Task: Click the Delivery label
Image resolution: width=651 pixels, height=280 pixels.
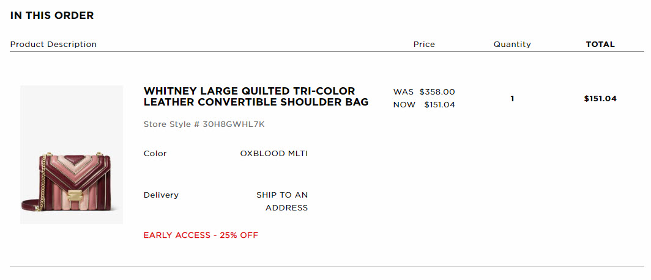Action: coord(161,195)
